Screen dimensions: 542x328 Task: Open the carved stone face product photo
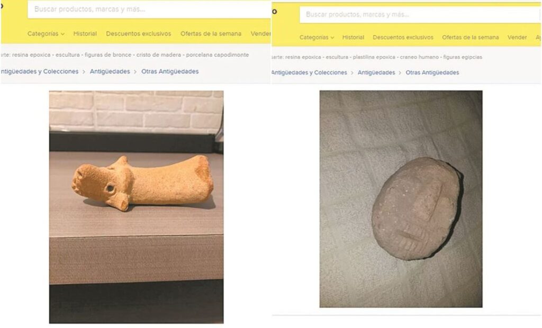pyautogui.click(x=401, y=199)
